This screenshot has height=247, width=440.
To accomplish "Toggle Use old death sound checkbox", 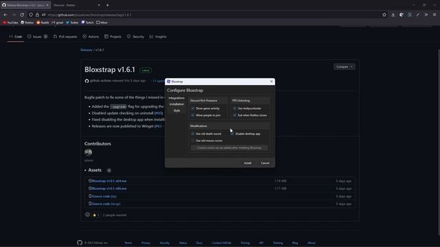I will point(192,134).
